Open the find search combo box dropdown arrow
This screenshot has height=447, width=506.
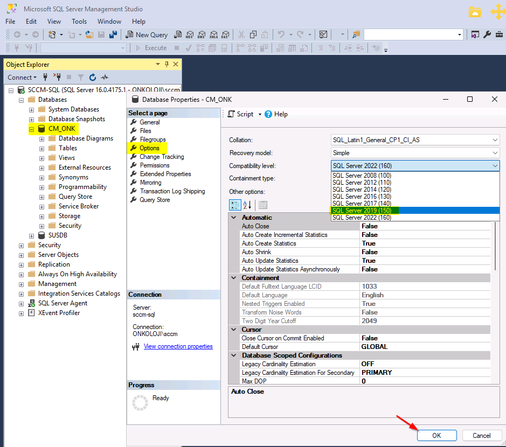coord(460,34)
